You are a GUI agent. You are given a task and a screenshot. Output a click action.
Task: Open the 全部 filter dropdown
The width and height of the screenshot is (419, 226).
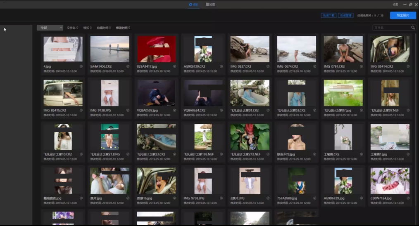(50, 28)
